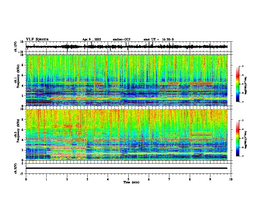
Task: Click the "VLF Spectra" plot title
Action: pos(37,39)
